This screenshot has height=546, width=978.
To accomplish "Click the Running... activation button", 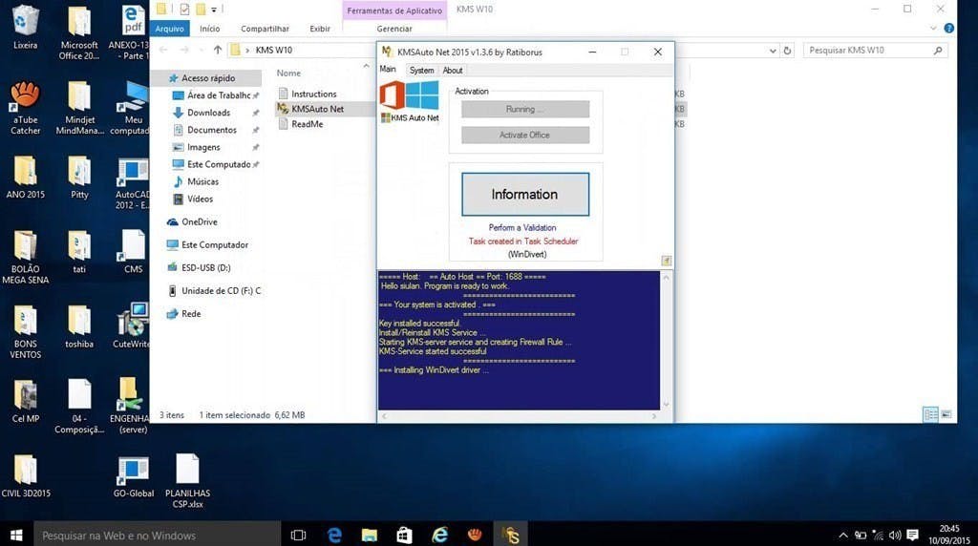I will (525, 109).
